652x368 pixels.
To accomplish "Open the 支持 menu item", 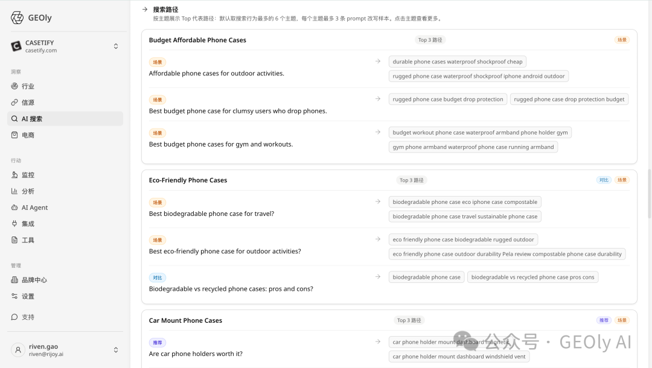I will coord(65,317).
